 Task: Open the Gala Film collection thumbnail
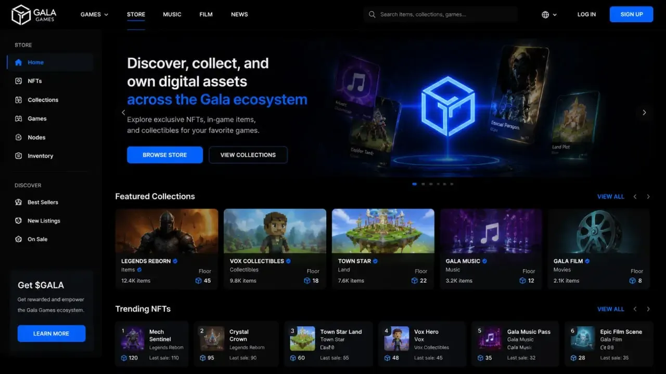pyautogui.click(x=599, y=231)
